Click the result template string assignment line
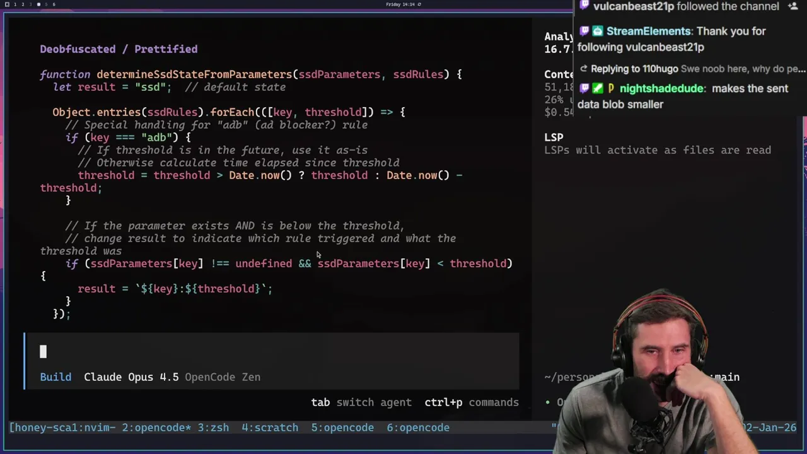 [175, 289]
